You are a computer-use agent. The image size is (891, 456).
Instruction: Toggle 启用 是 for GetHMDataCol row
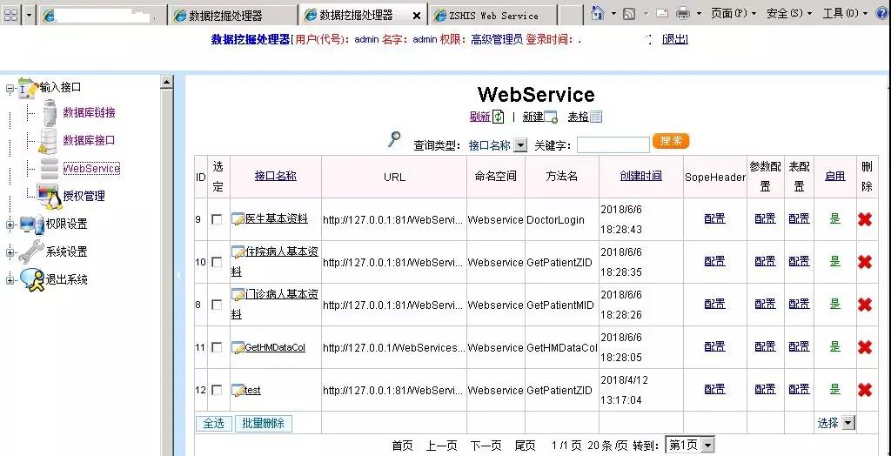point(834,346)
